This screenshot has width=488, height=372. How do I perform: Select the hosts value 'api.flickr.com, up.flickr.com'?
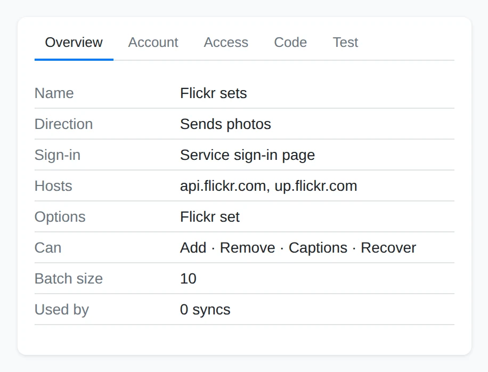point(269,186)
